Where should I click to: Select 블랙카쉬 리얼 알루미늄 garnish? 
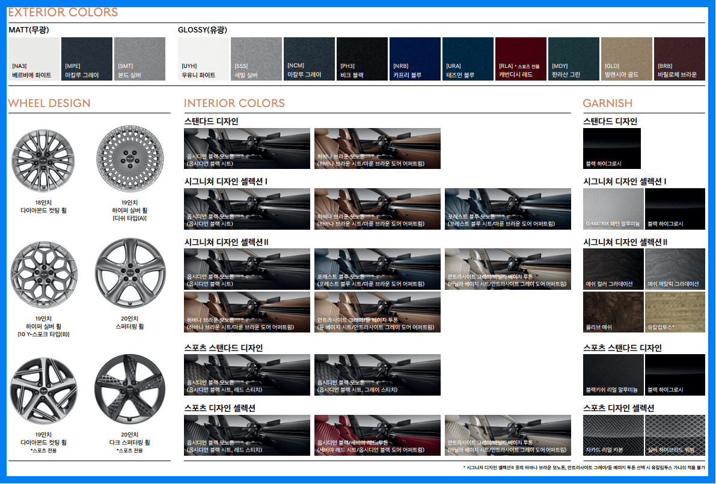click(613, 375)
